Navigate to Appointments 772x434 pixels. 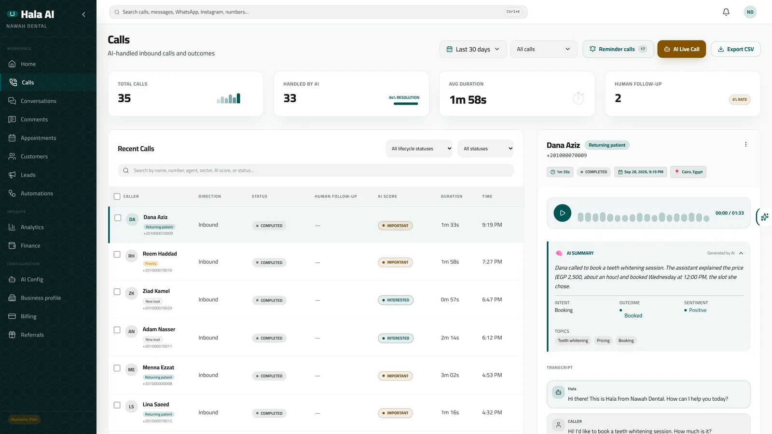click(48, 138)
